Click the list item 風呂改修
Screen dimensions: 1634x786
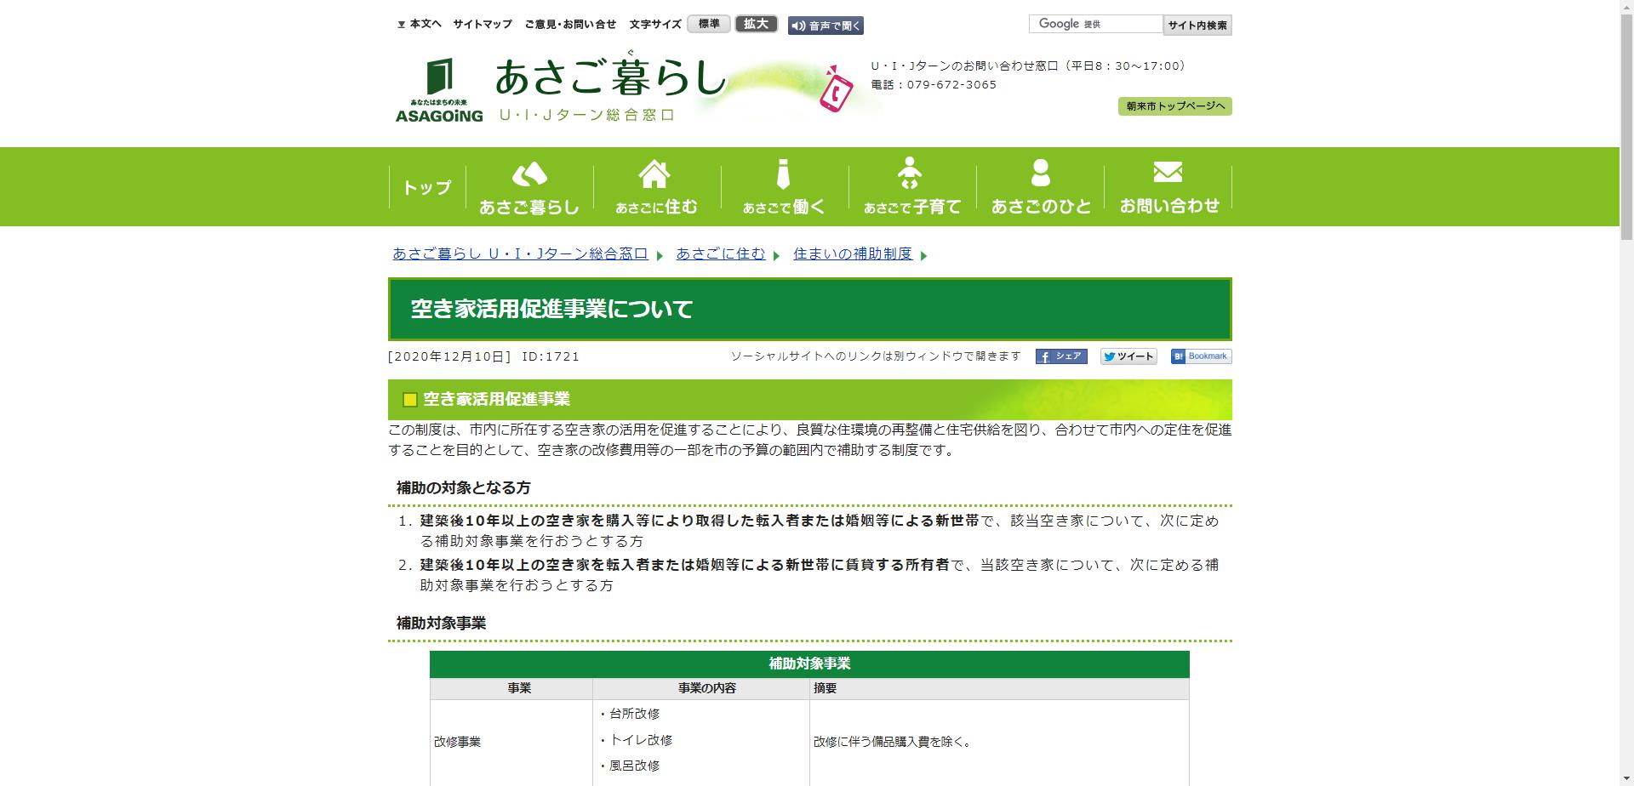coord(634,766)
